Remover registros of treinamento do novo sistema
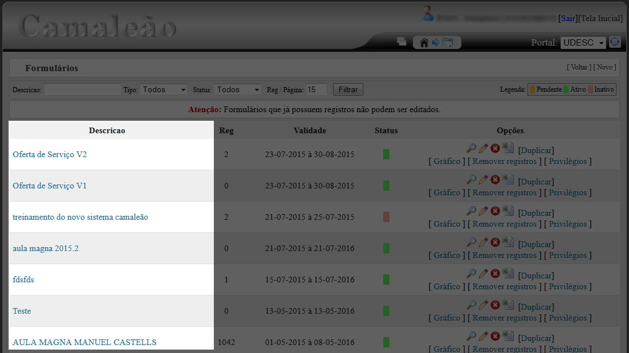The height and width of the screenshot is (353, 629). pyautogui.click(x=504, y=224)
